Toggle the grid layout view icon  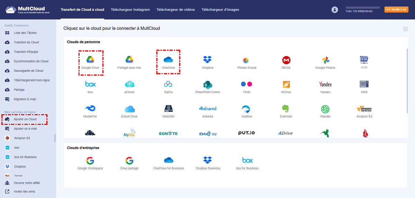pos(405,29)
